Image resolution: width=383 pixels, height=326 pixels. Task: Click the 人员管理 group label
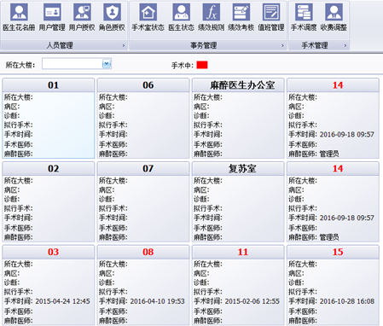point(60,45)
